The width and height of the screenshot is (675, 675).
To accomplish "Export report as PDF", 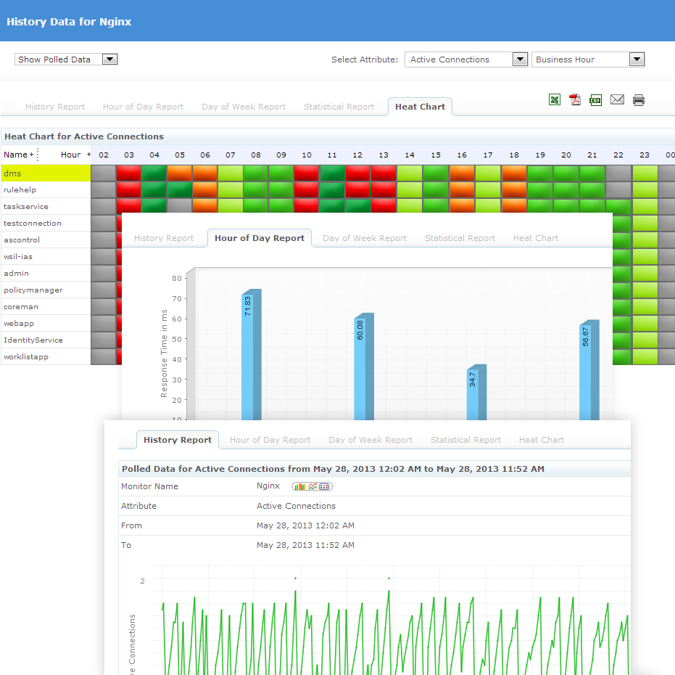I will pos(575,100).
